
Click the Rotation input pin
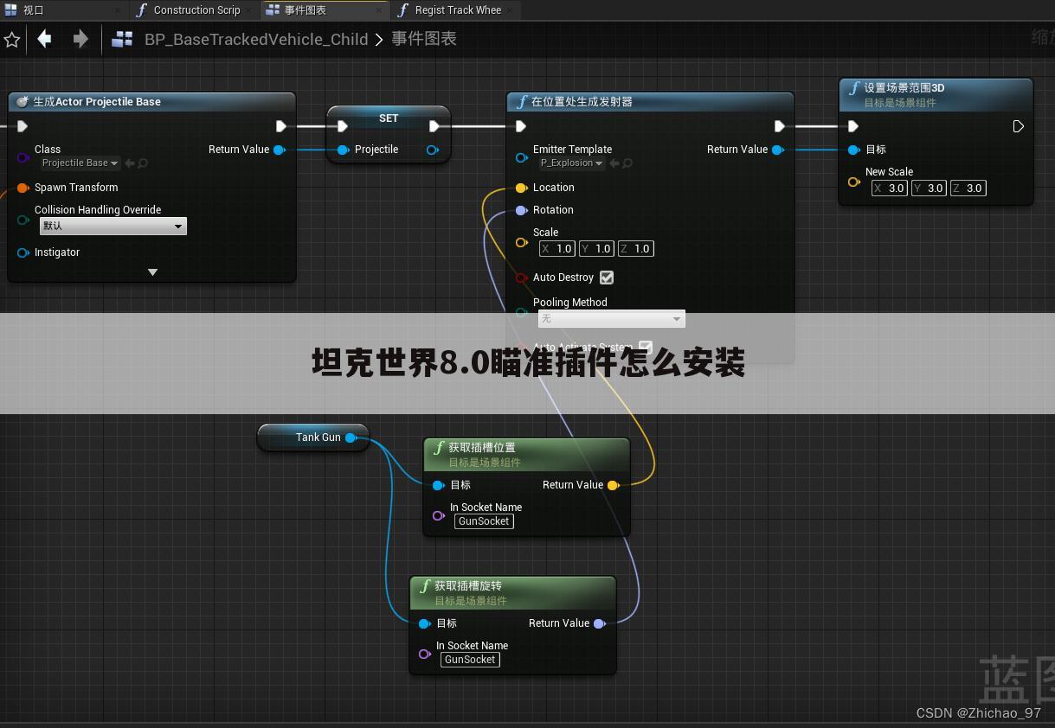tap(521, 210)
